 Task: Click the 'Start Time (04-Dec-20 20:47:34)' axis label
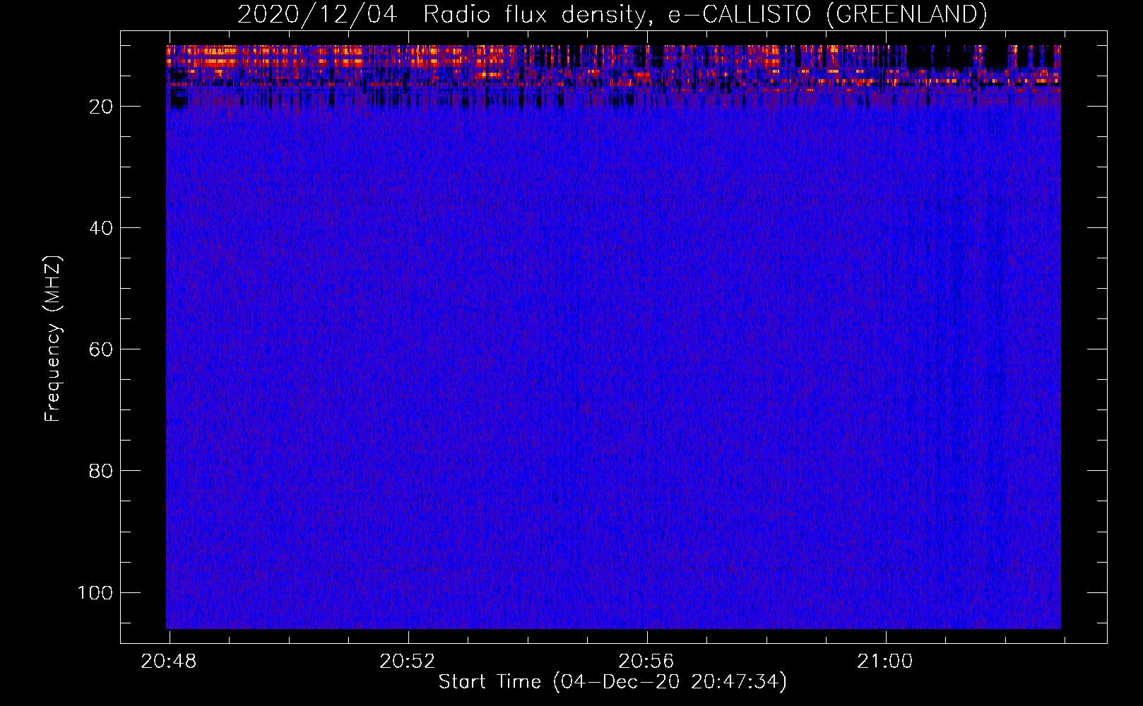[612, 682]
